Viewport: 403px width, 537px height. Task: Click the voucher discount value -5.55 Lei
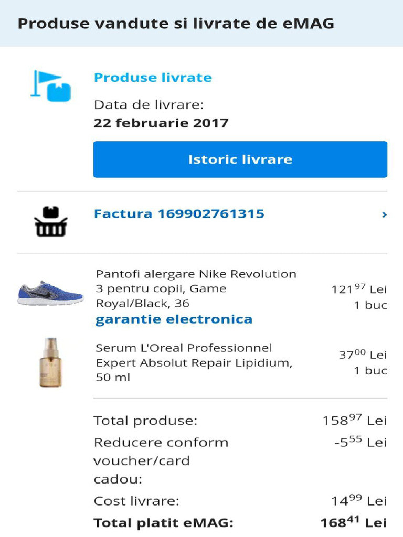pos(360,443)
